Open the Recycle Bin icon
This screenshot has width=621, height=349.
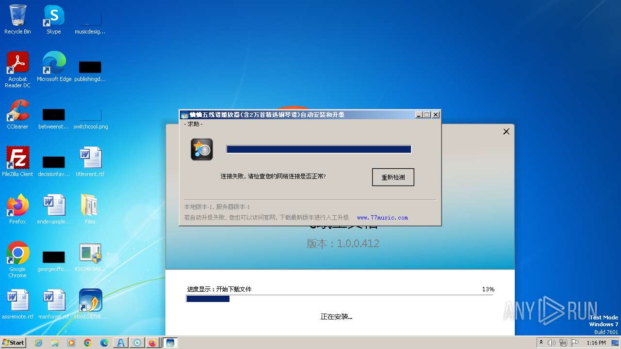[x=17, y=19]
